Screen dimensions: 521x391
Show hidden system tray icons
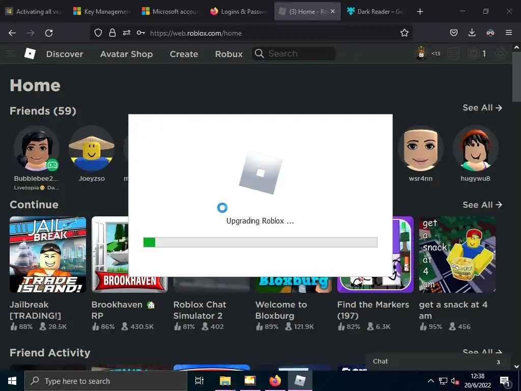tap(430, 381)
